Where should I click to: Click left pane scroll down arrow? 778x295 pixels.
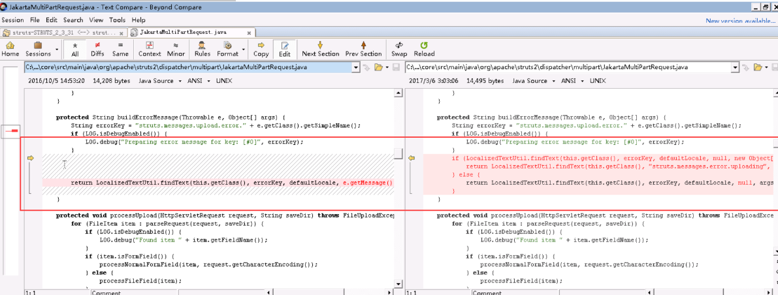click(398, 284)
